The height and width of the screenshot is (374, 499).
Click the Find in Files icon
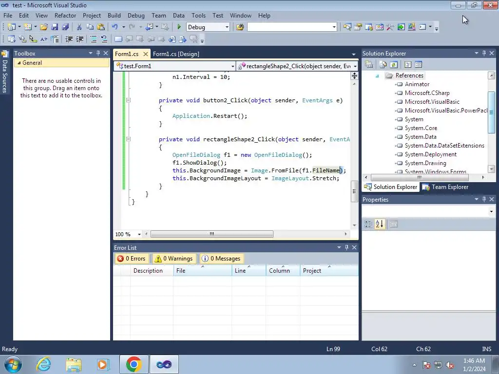click(240, 27)
